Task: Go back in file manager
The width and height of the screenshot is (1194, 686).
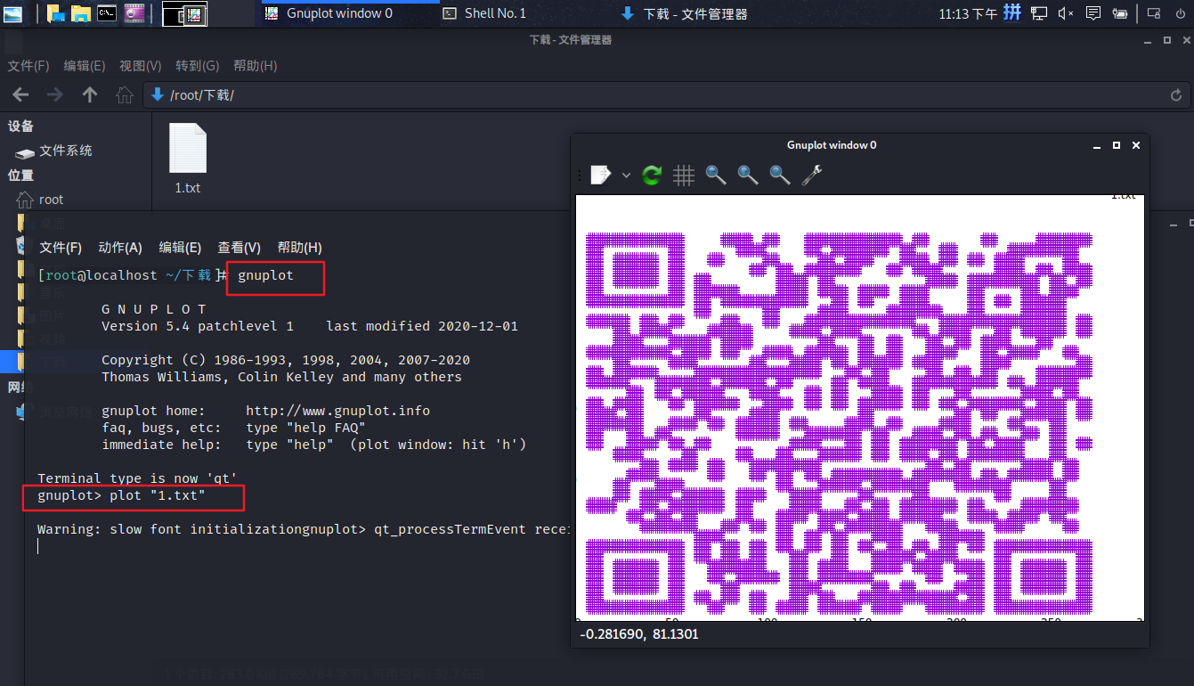Action: click(20, 94)
